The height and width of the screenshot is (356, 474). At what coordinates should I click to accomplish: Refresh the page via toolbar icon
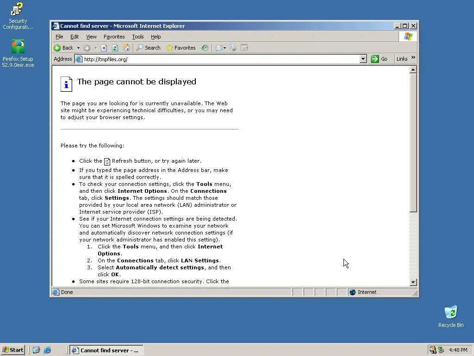click(115, 48)
